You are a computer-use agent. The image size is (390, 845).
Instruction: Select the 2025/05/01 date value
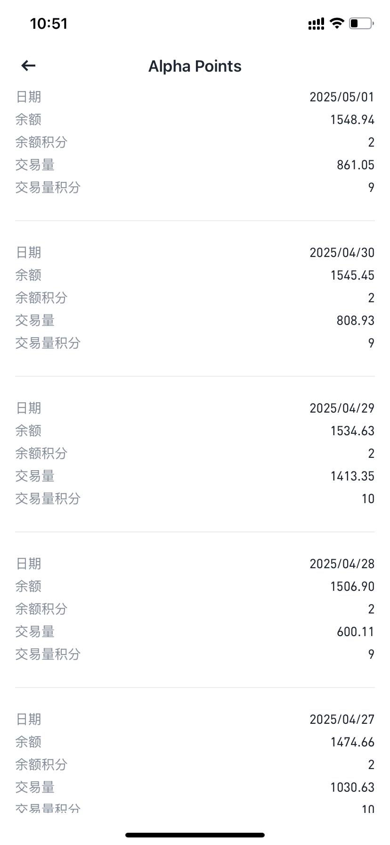pyautogui.click(x=341, y=97)
